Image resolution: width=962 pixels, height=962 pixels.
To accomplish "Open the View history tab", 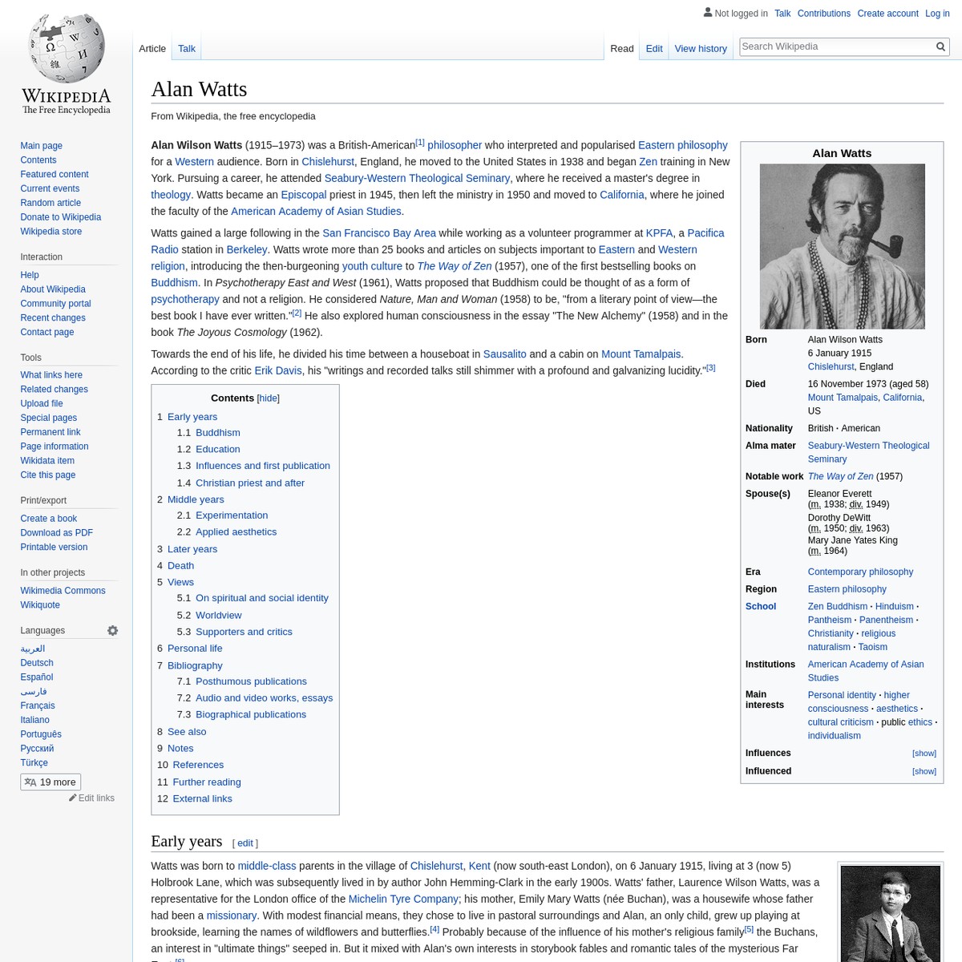I will click(x=700, y=48).
